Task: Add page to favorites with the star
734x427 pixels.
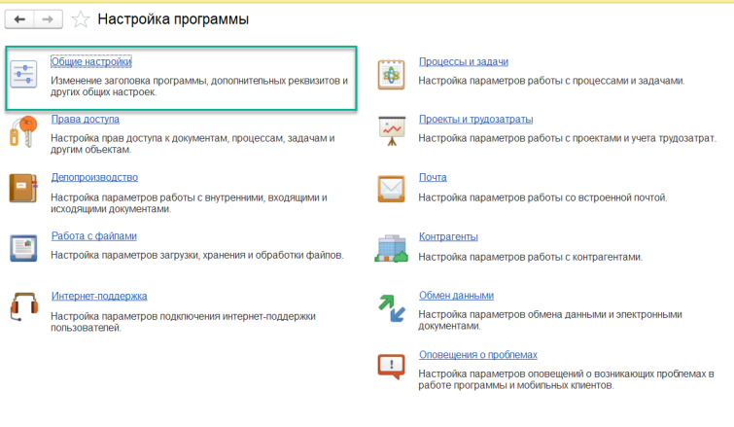Action: point(82,19)
